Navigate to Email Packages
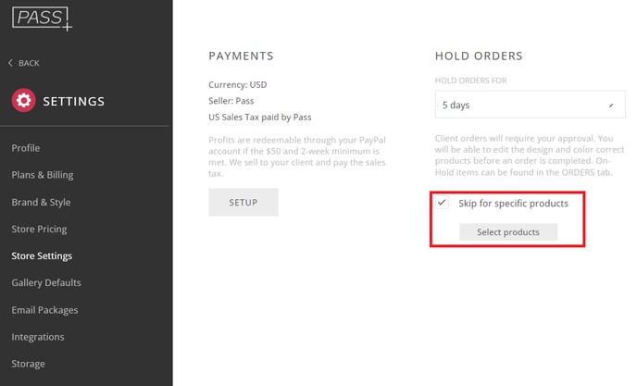The width and height of the screenshot is (637, 386). click(44, 310)
